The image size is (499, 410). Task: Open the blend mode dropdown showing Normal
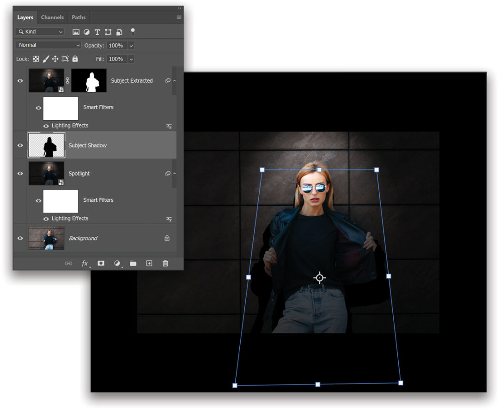[x=48, y=45]
